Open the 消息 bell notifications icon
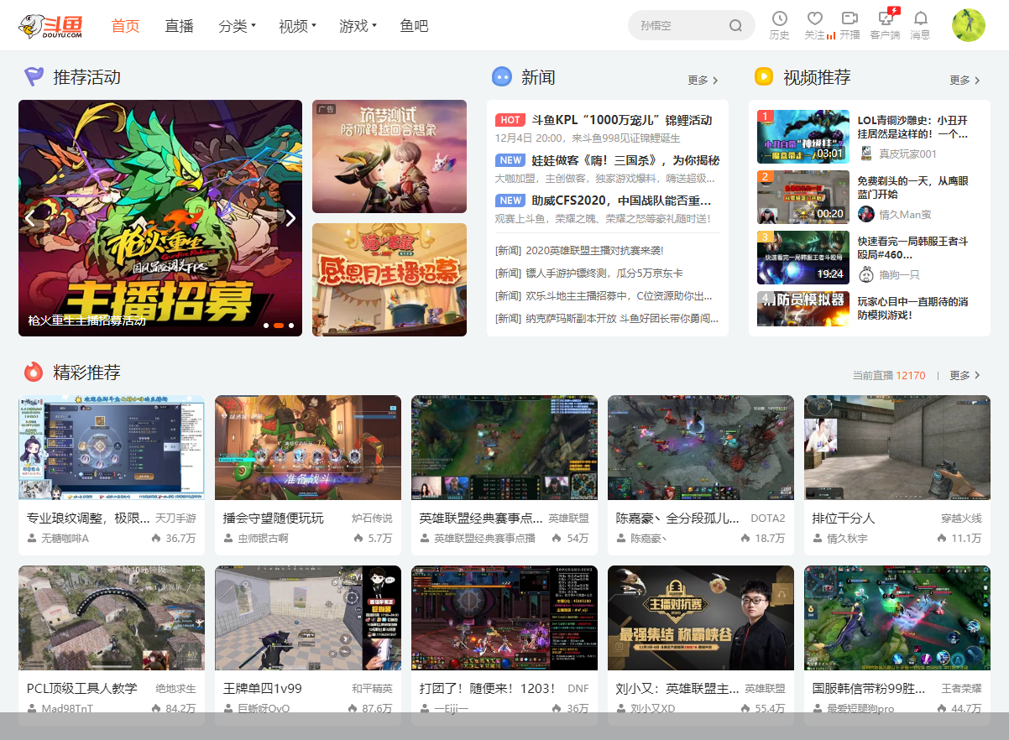 [921, 18]
